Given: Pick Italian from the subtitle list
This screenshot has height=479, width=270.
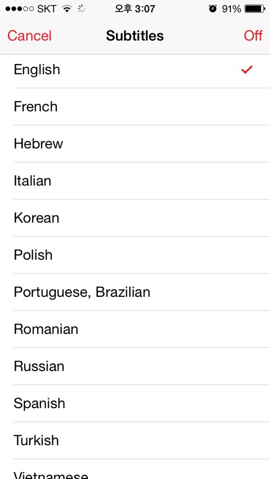Looking at the screenshot, I should 135,181.
